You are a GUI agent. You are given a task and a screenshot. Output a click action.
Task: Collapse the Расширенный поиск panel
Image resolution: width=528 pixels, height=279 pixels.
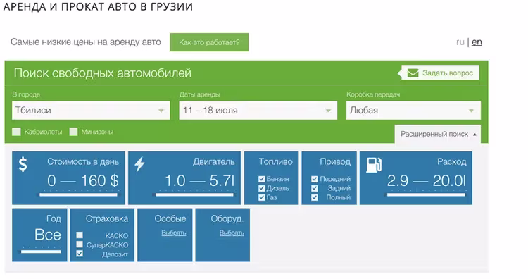(x=438, y=134)
